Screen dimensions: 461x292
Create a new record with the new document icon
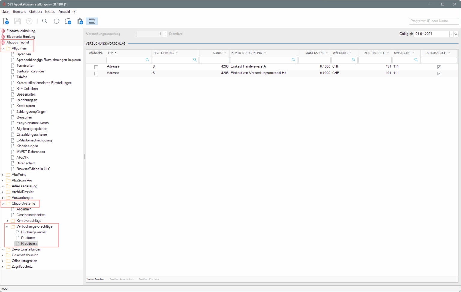[6, 21]
